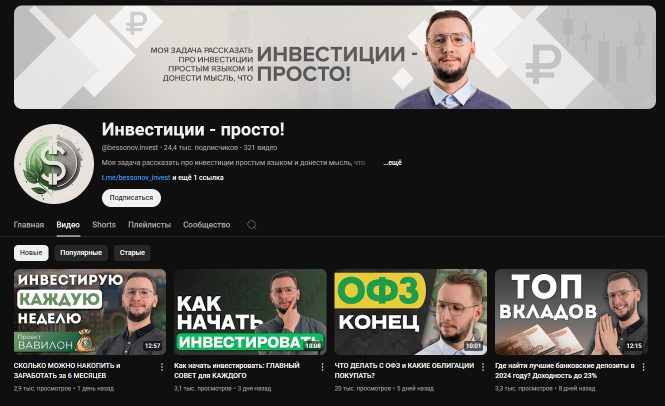
Task: Open options menu for 6 МЕСЯЦЕВ video
Action: [x=161, y=367]
